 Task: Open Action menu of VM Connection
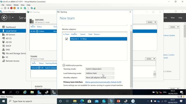(9, 5)
